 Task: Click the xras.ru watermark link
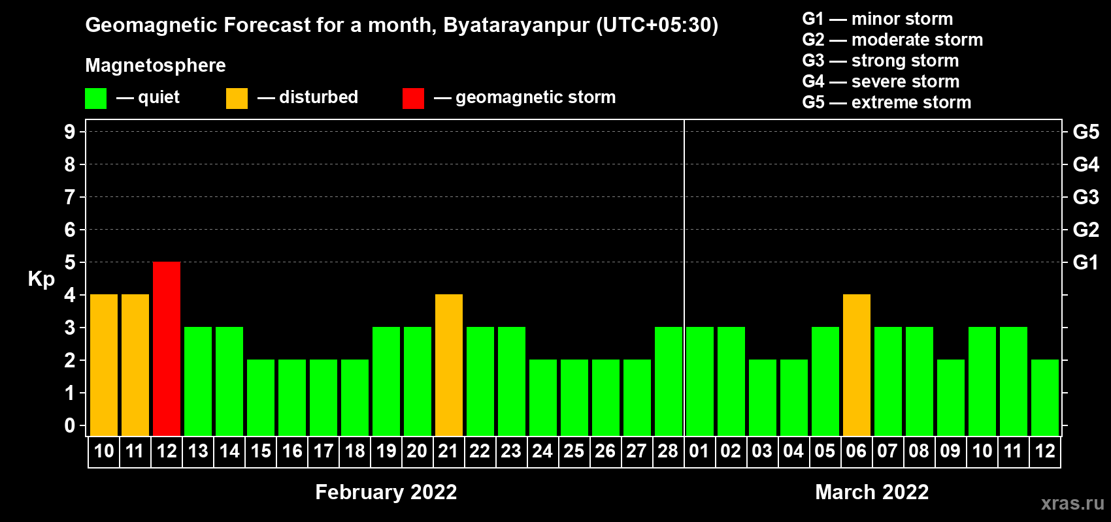pyautogui.click(x=1072, y=503)
